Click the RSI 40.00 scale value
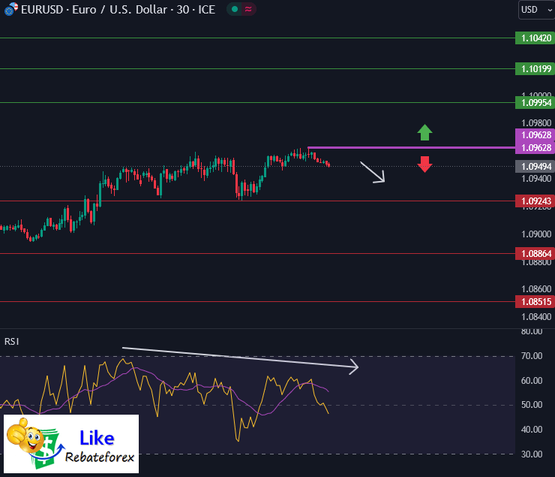The image size is (555, 477). (532, 430)
